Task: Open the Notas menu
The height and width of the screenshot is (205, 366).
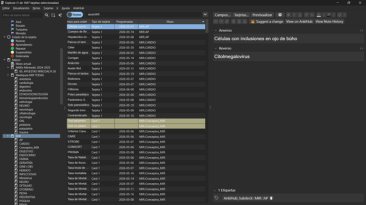Action: 36,8
